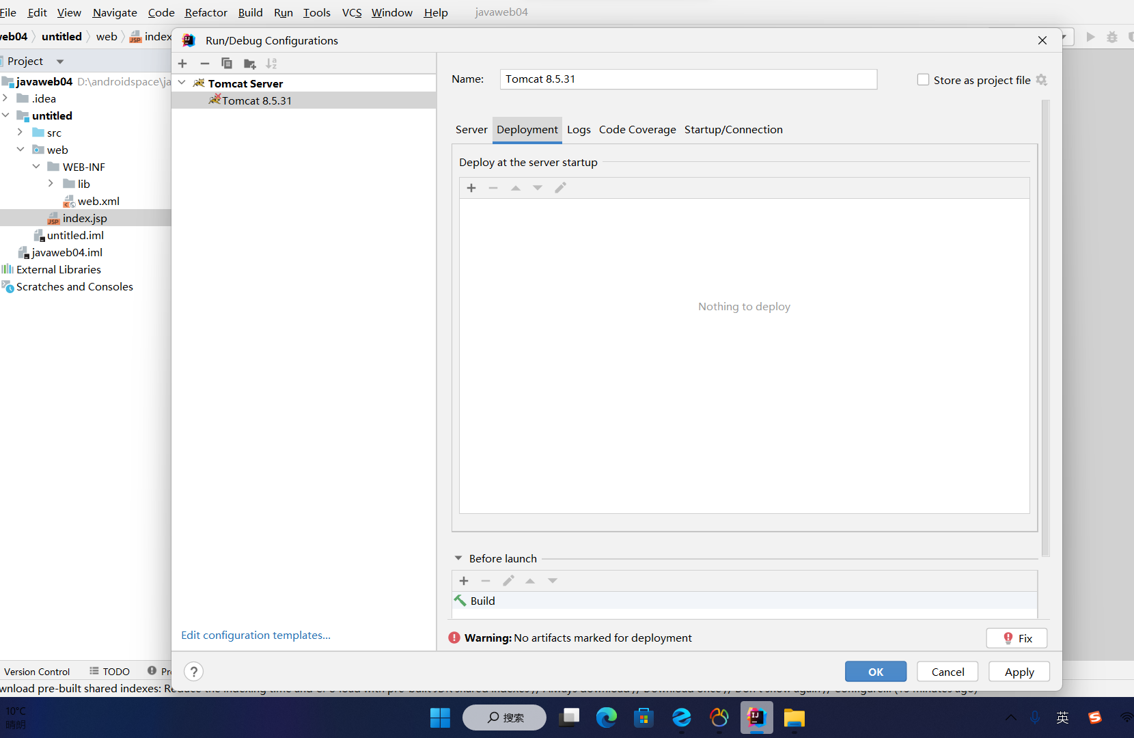Viewport: 1134px width, 738px height.
Task: Switch to the Logs tab
Action: point(579,129)
